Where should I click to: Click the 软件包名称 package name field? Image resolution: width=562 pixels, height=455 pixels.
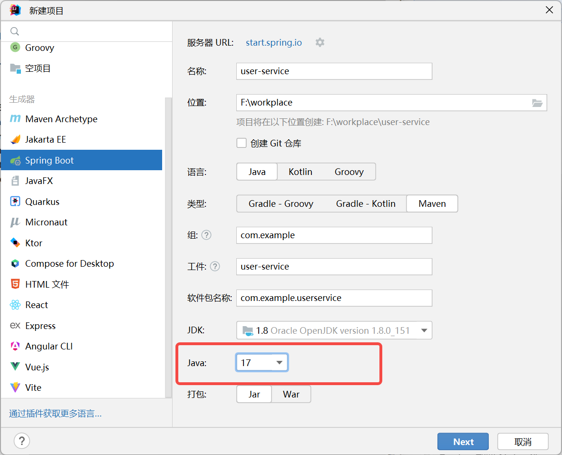coord(334,298)
